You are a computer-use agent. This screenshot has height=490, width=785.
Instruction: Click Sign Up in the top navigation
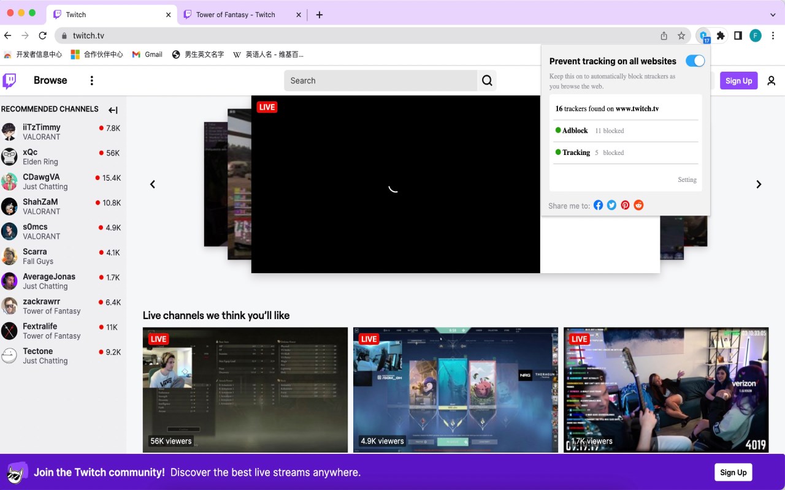(738, 81)
